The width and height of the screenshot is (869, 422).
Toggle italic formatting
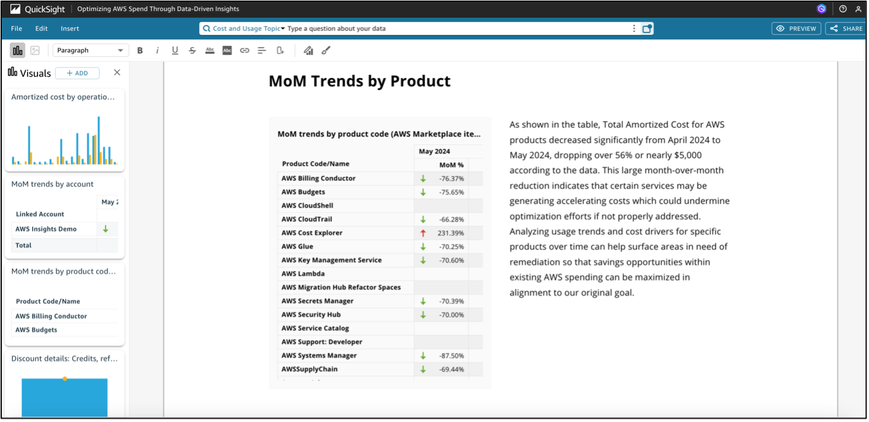point(157,51)
